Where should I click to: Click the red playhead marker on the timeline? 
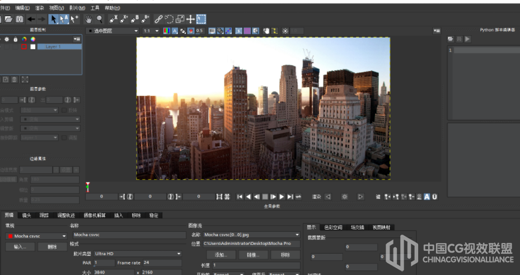(x=87, y=187)
